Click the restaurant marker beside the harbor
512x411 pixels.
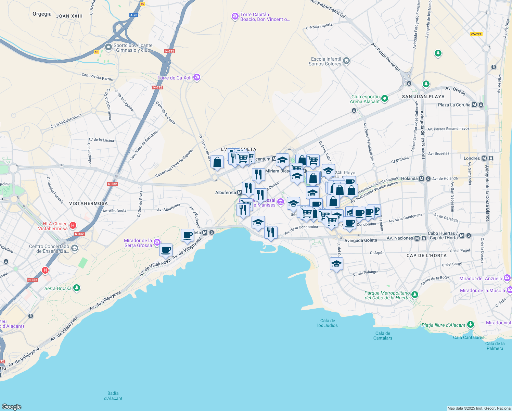(271, 233)
